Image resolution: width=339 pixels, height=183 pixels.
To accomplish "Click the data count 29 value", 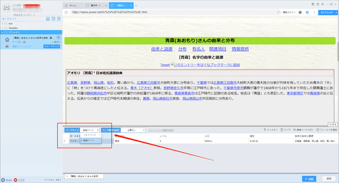I will tap(24, 42).
